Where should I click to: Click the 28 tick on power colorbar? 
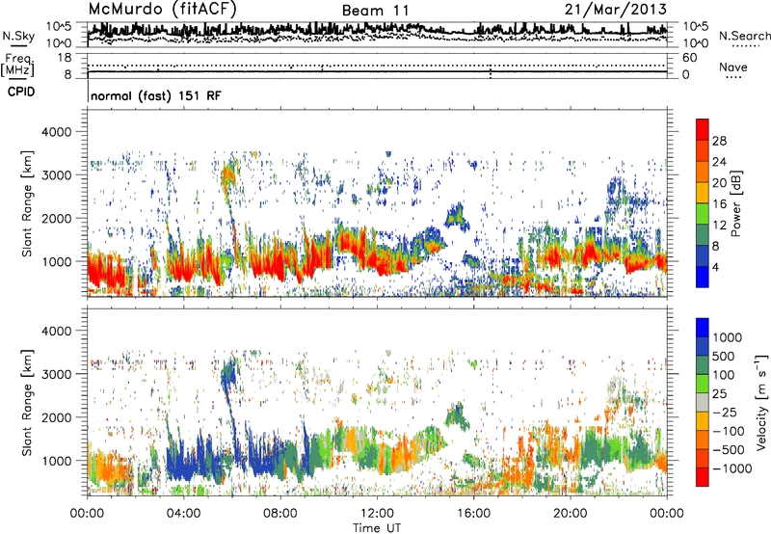(x=719, y=141)
